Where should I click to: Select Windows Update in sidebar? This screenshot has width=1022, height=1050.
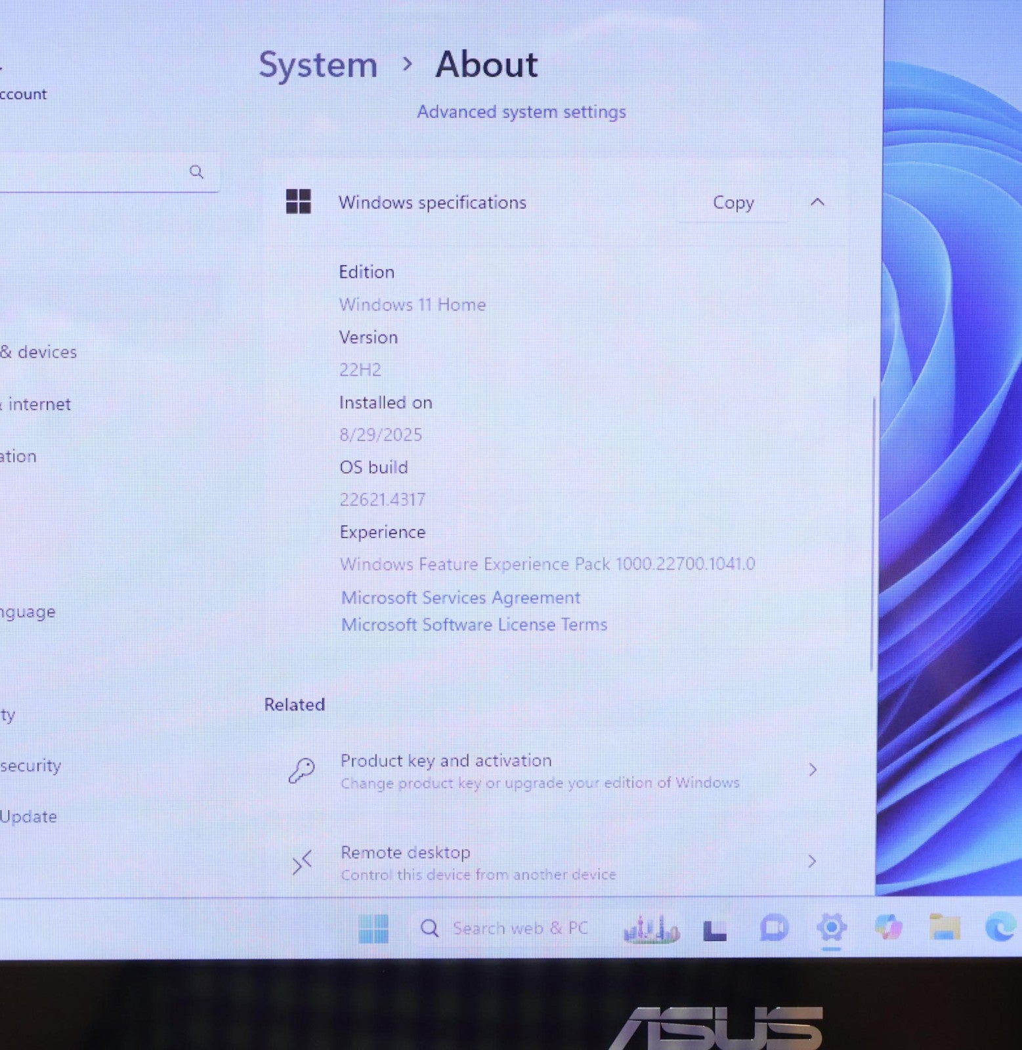tap(28, 816)
